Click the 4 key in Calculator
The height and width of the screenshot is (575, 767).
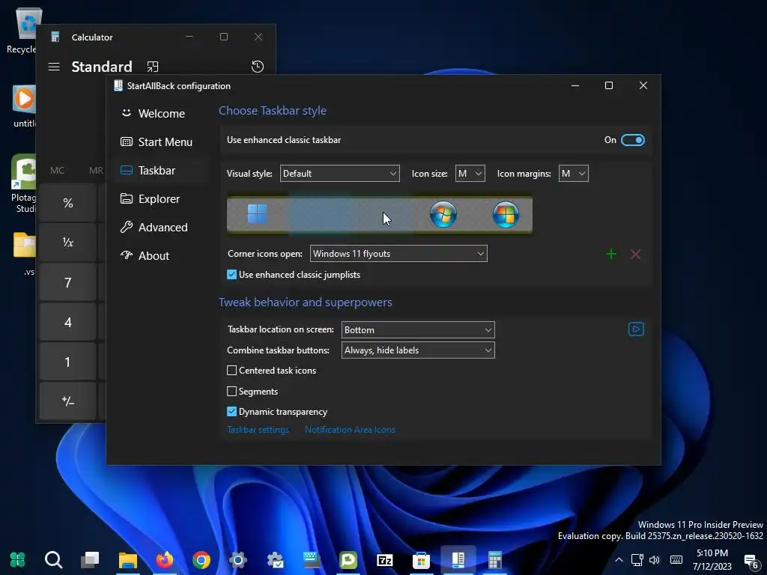point(68,322)
